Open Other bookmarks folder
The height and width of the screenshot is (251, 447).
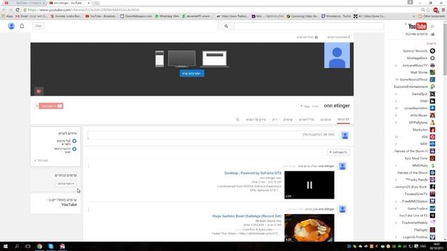click(x=431, y=16)
